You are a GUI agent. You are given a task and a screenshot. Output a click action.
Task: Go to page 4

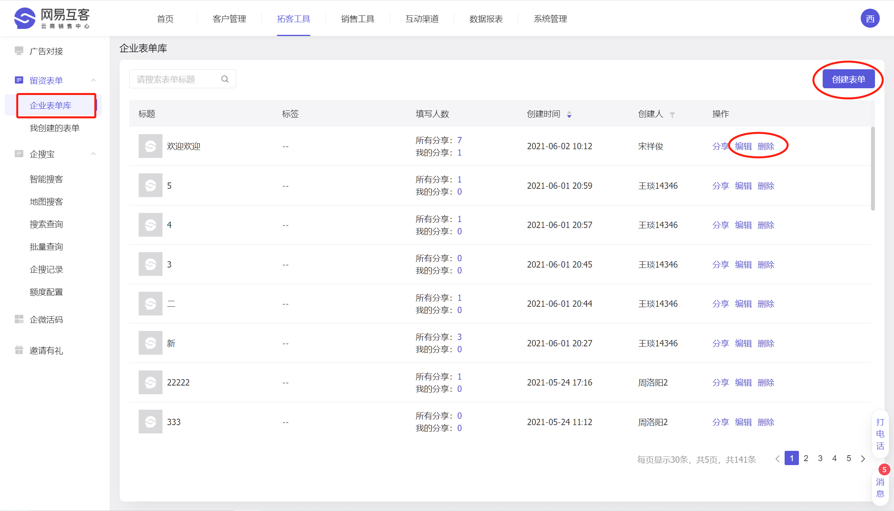point(835,458)
